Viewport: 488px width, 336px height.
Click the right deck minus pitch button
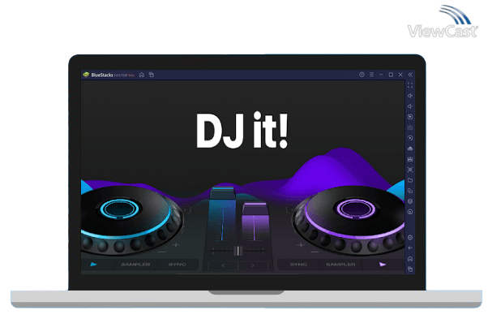315,252
